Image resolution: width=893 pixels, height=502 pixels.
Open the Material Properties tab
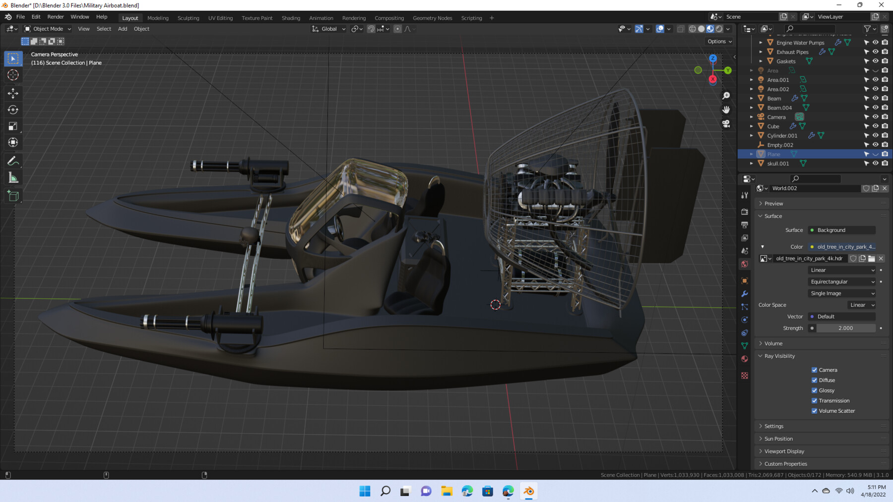coord(744,359)
